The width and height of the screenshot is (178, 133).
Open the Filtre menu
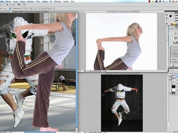point(38,1)
